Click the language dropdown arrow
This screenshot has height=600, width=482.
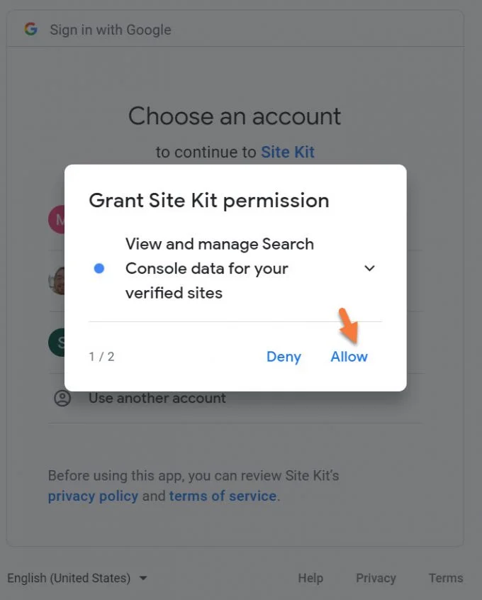pos(143,578)
